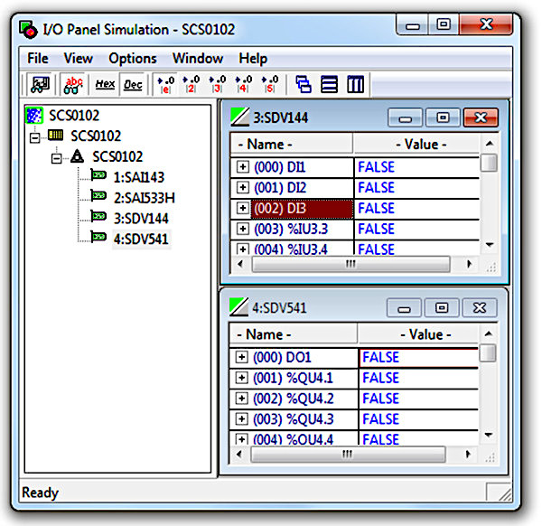542x526 pixels.
Task: Expand the (003) %IU3.3 row
Action: coord(243,229)
